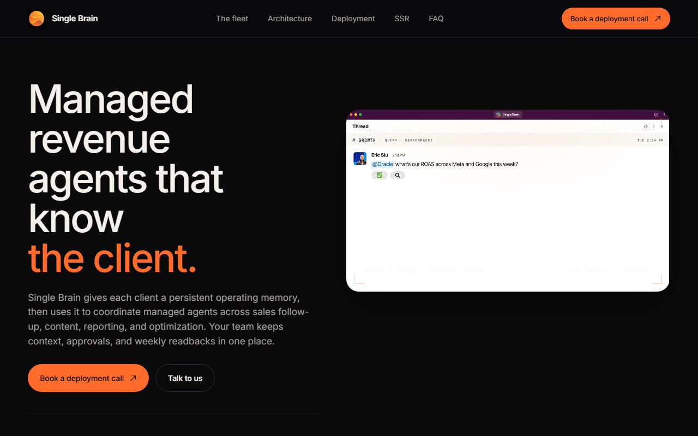Click the Single Brain workspace pill in titlebar
Screen dimensions: 698x436
508,114
